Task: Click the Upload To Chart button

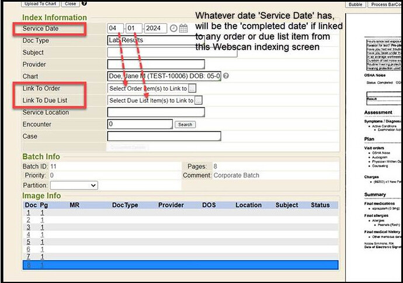Action: [x=40, y=4]
